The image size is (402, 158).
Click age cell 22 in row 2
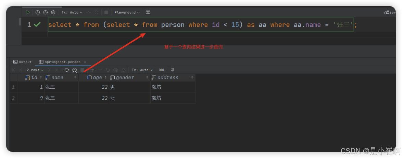click(x=94, y=98)
